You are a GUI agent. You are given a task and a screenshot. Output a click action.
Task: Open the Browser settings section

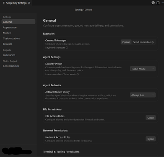pos(8,44)
